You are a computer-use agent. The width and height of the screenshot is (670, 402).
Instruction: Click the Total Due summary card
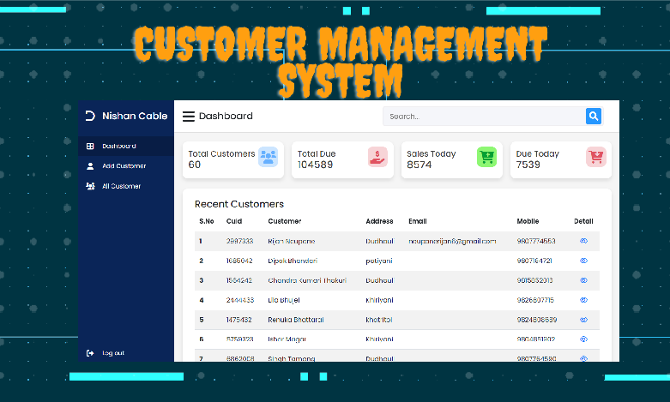click(x=342, y=159)
